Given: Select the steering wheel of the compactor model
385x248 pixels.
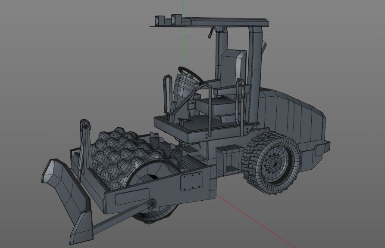Looking at the screenshot, I should point(191,74).
